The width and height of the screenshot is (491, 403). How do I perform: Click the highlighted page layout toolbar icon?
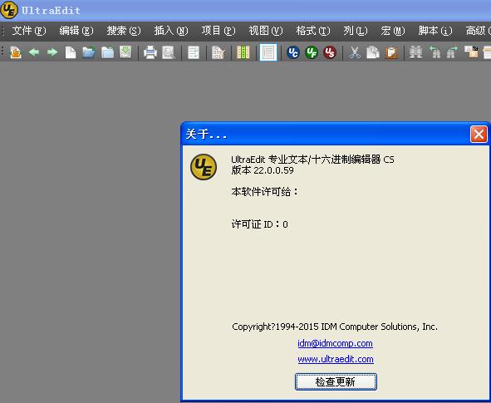(268, 52)
